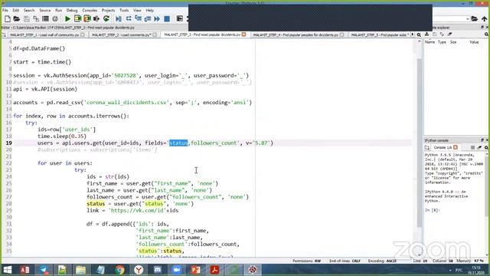The width and height of the screenshot is (490, 276).
Task: Open the Edit menu
Action: (x=15, y=10)
